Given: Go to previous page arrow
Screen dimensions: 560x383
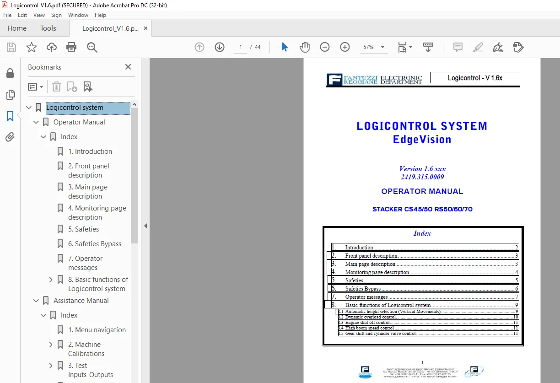Looking at the screenshot, I should coord(199,47).
